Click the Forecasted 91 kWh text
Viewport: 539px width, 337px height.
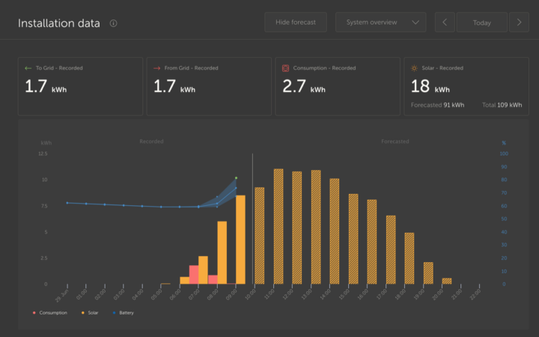click(x=438, y=105)
